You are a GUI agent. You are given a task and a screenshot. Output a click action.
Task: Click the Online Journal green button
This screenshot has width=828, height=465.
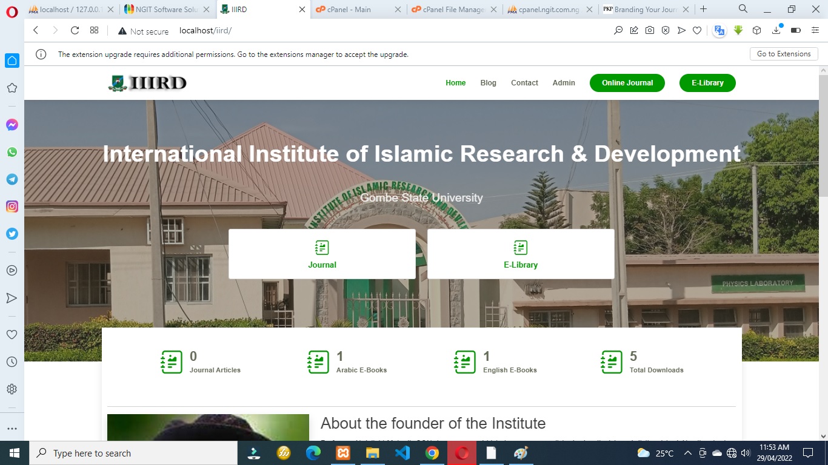tap(627, 83)
